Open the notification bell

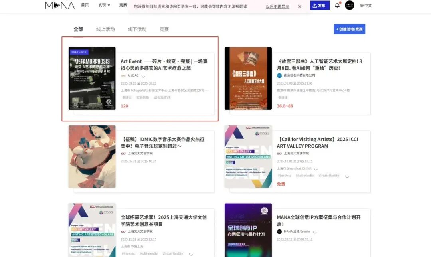[337, 5]
